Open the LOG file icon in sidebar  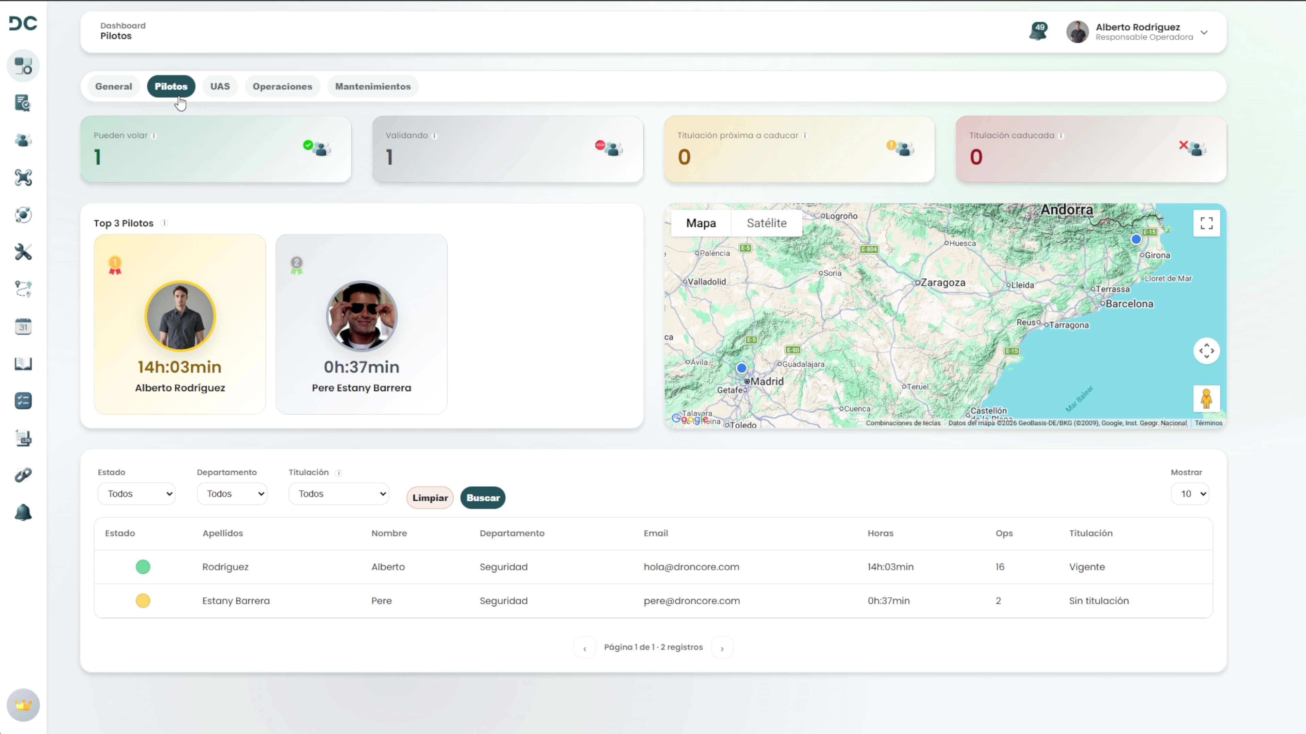[23, 438]
